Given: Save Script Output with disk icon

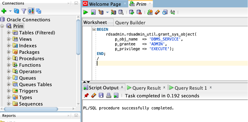Looking at the screenshot, I should 101,95.
